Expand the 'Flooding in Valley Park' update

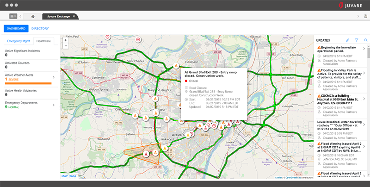coord(364,73)
